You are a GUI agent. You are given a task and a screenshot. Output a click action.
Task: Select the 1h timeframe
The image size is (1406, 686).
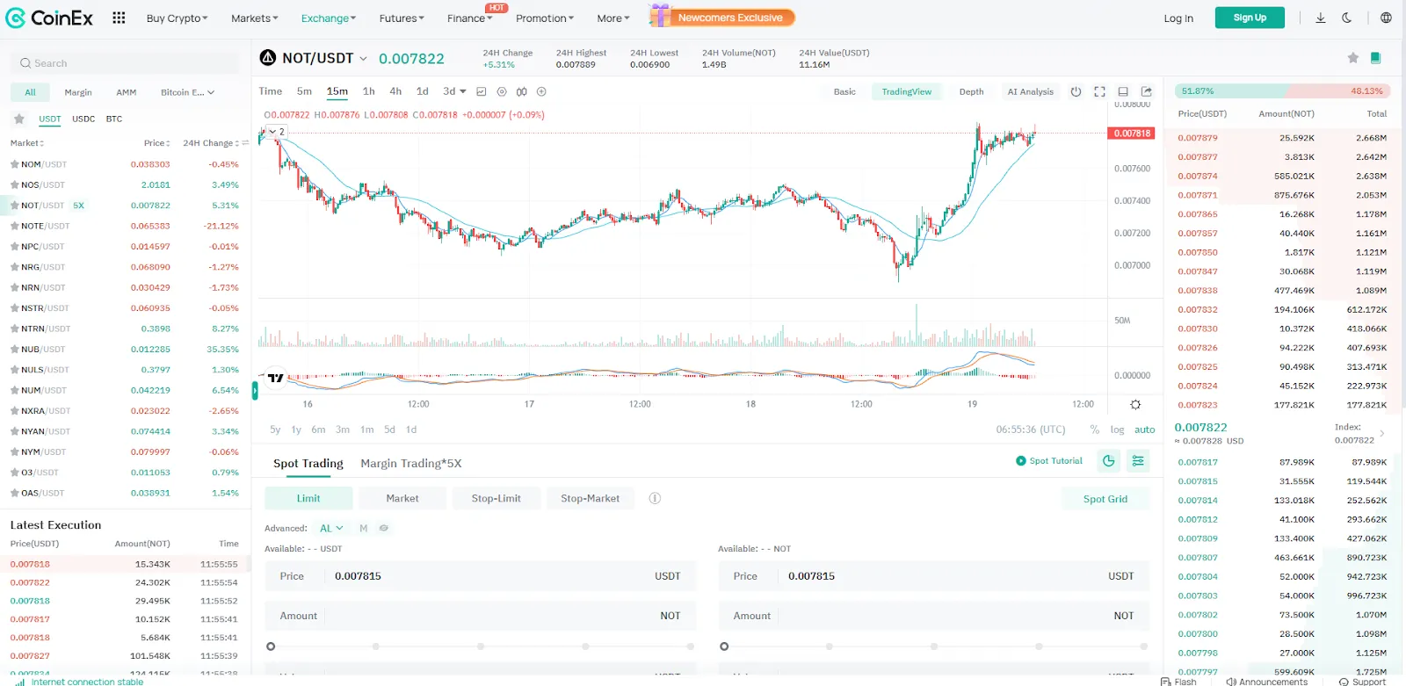point(369,91)
